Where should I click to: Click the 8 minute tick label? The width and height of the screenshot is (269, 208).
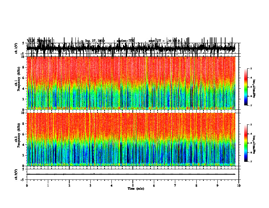(196, 186)
